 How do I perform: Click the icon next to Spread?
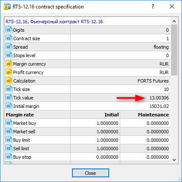[x=9, y=47]
